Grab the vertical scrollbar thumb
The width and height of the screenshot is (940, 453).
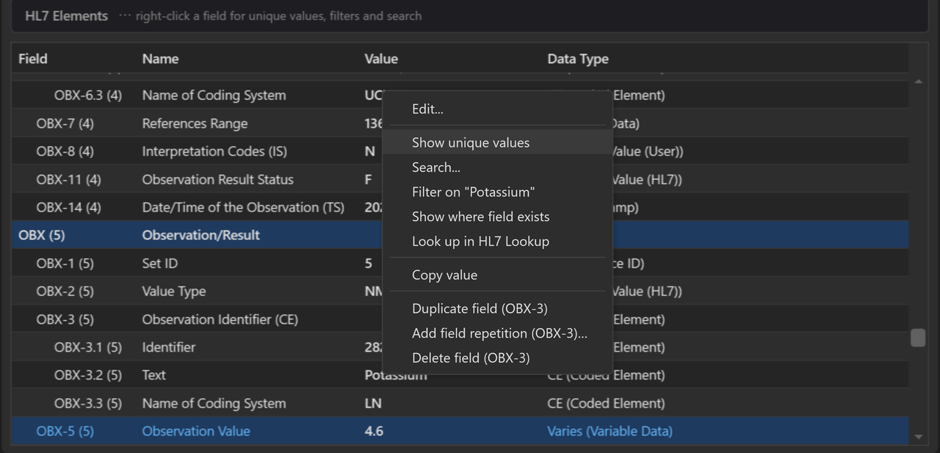[918, 338]
